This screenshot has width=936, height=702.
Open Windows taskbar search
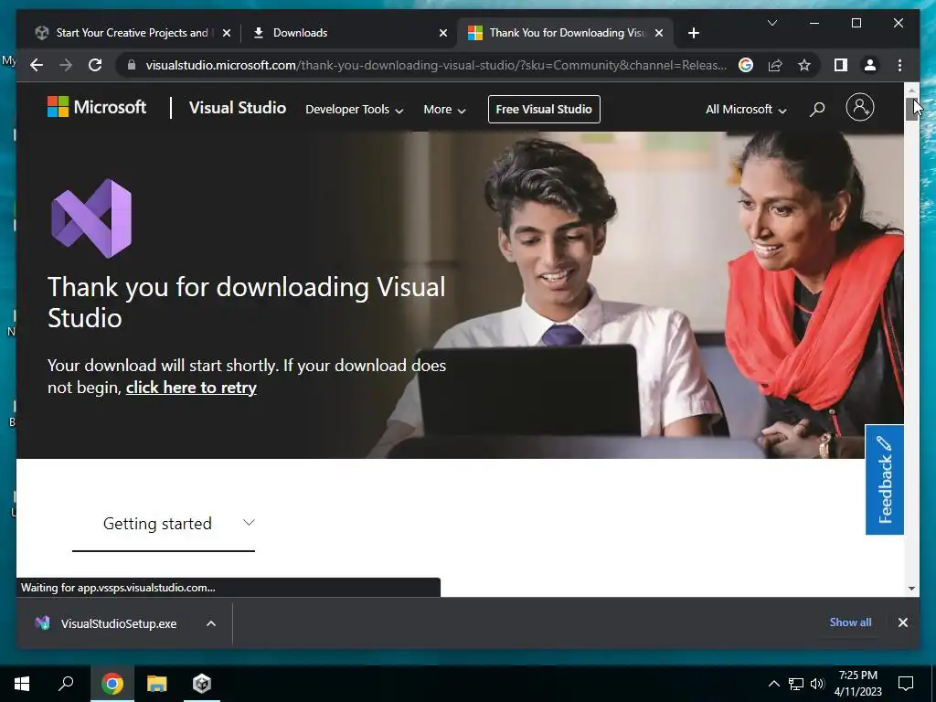click(66, 684)
